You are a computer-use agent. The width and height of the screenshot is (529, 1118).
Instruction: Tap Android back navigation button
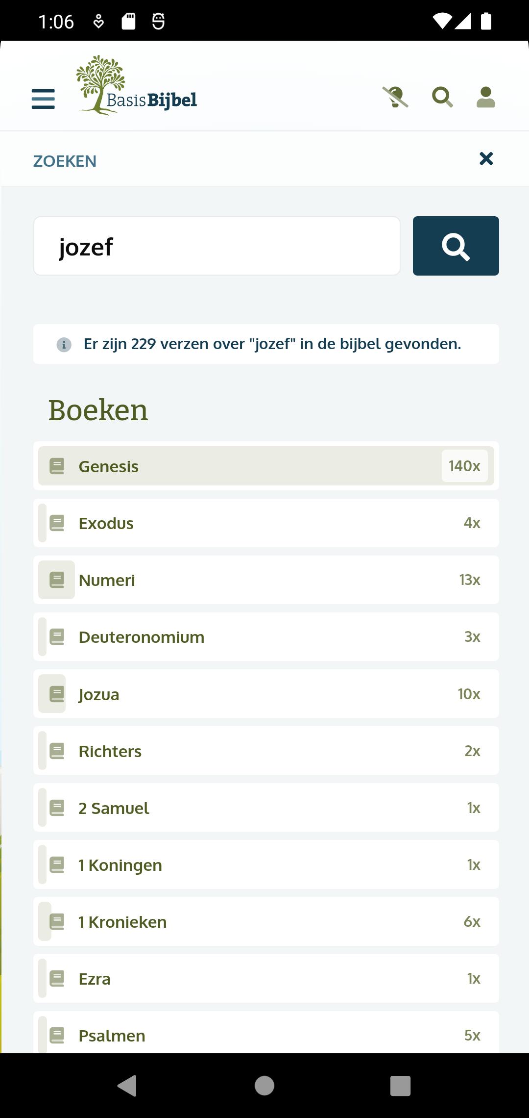(127, 1086)
